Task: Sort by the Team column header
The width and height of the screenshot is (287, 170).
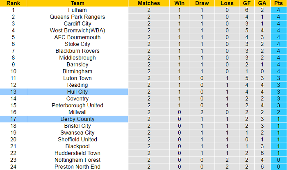Action: click(77, 3)
